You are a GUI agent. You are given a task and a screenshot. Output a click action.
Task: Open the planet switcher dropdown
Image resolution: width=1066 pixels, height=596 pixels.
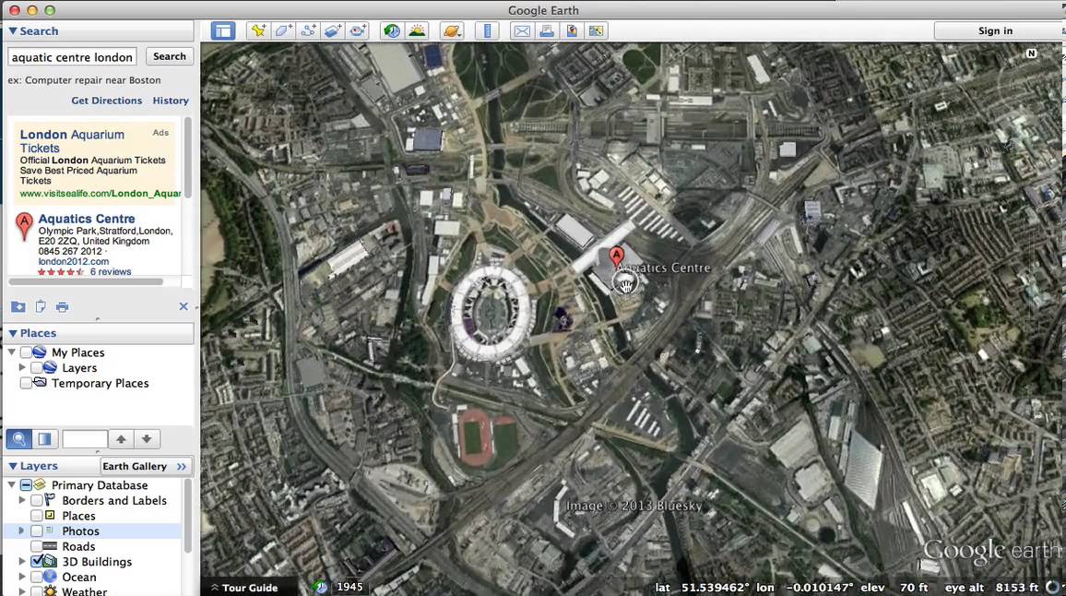[x=452, y=30]
